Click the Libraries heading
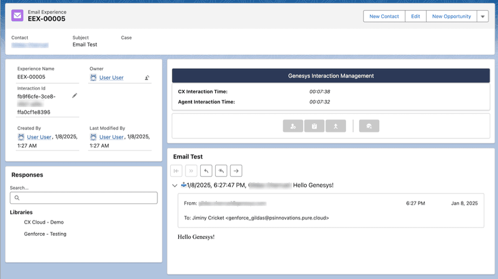The width and height of the screenshot is (498, 279). [x=21, y=212]
